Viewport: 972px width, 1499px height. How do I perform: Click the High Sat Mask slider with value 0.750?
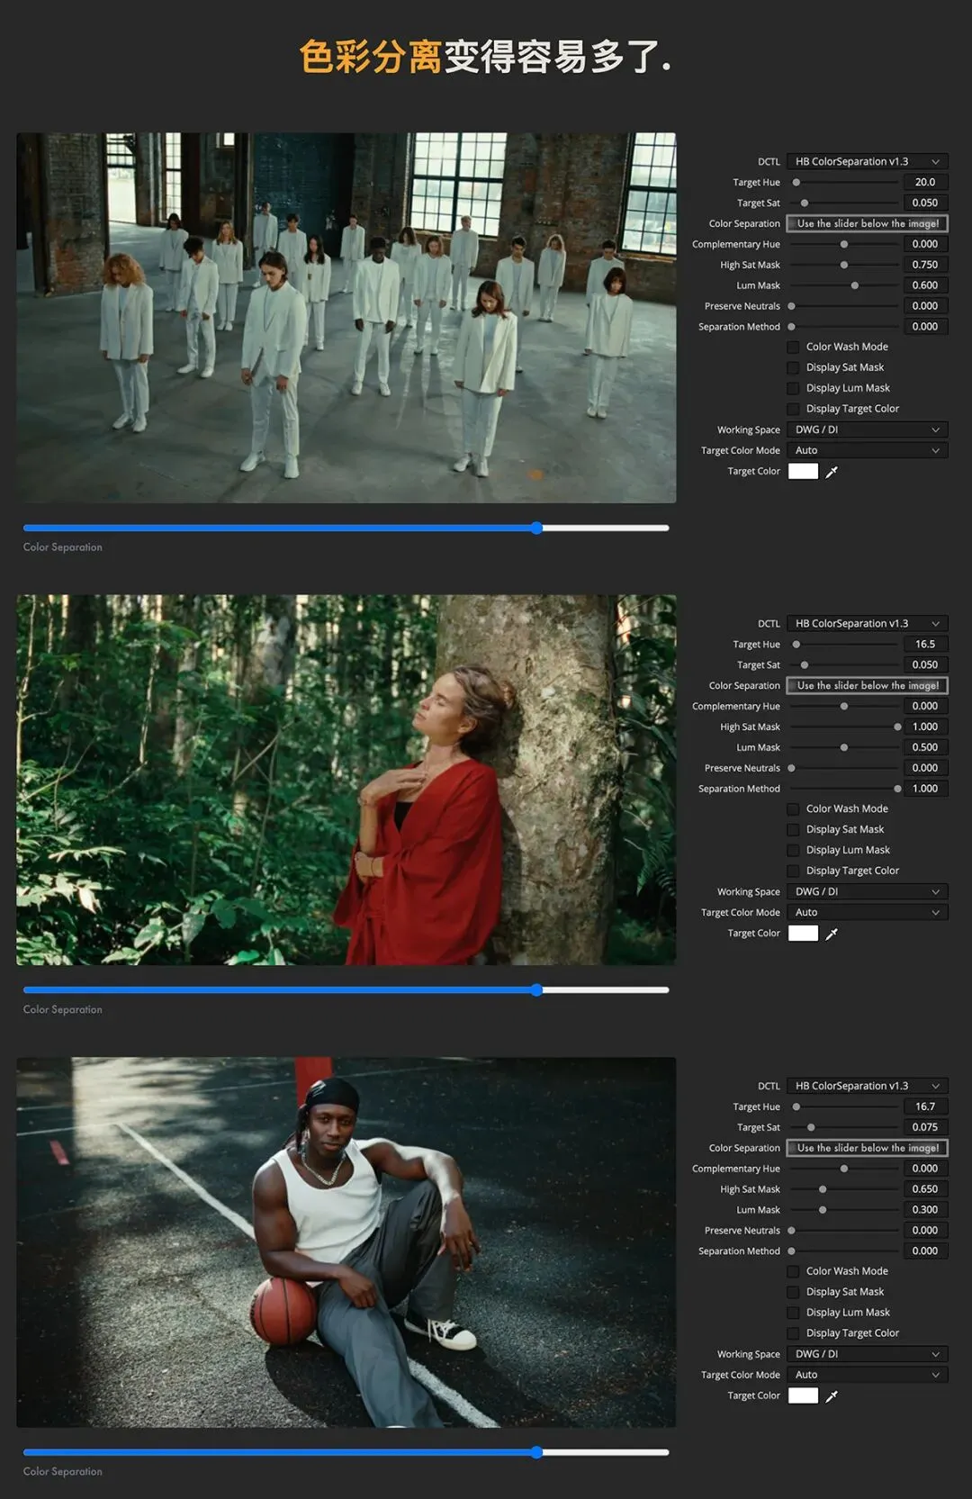pos(844,265)
